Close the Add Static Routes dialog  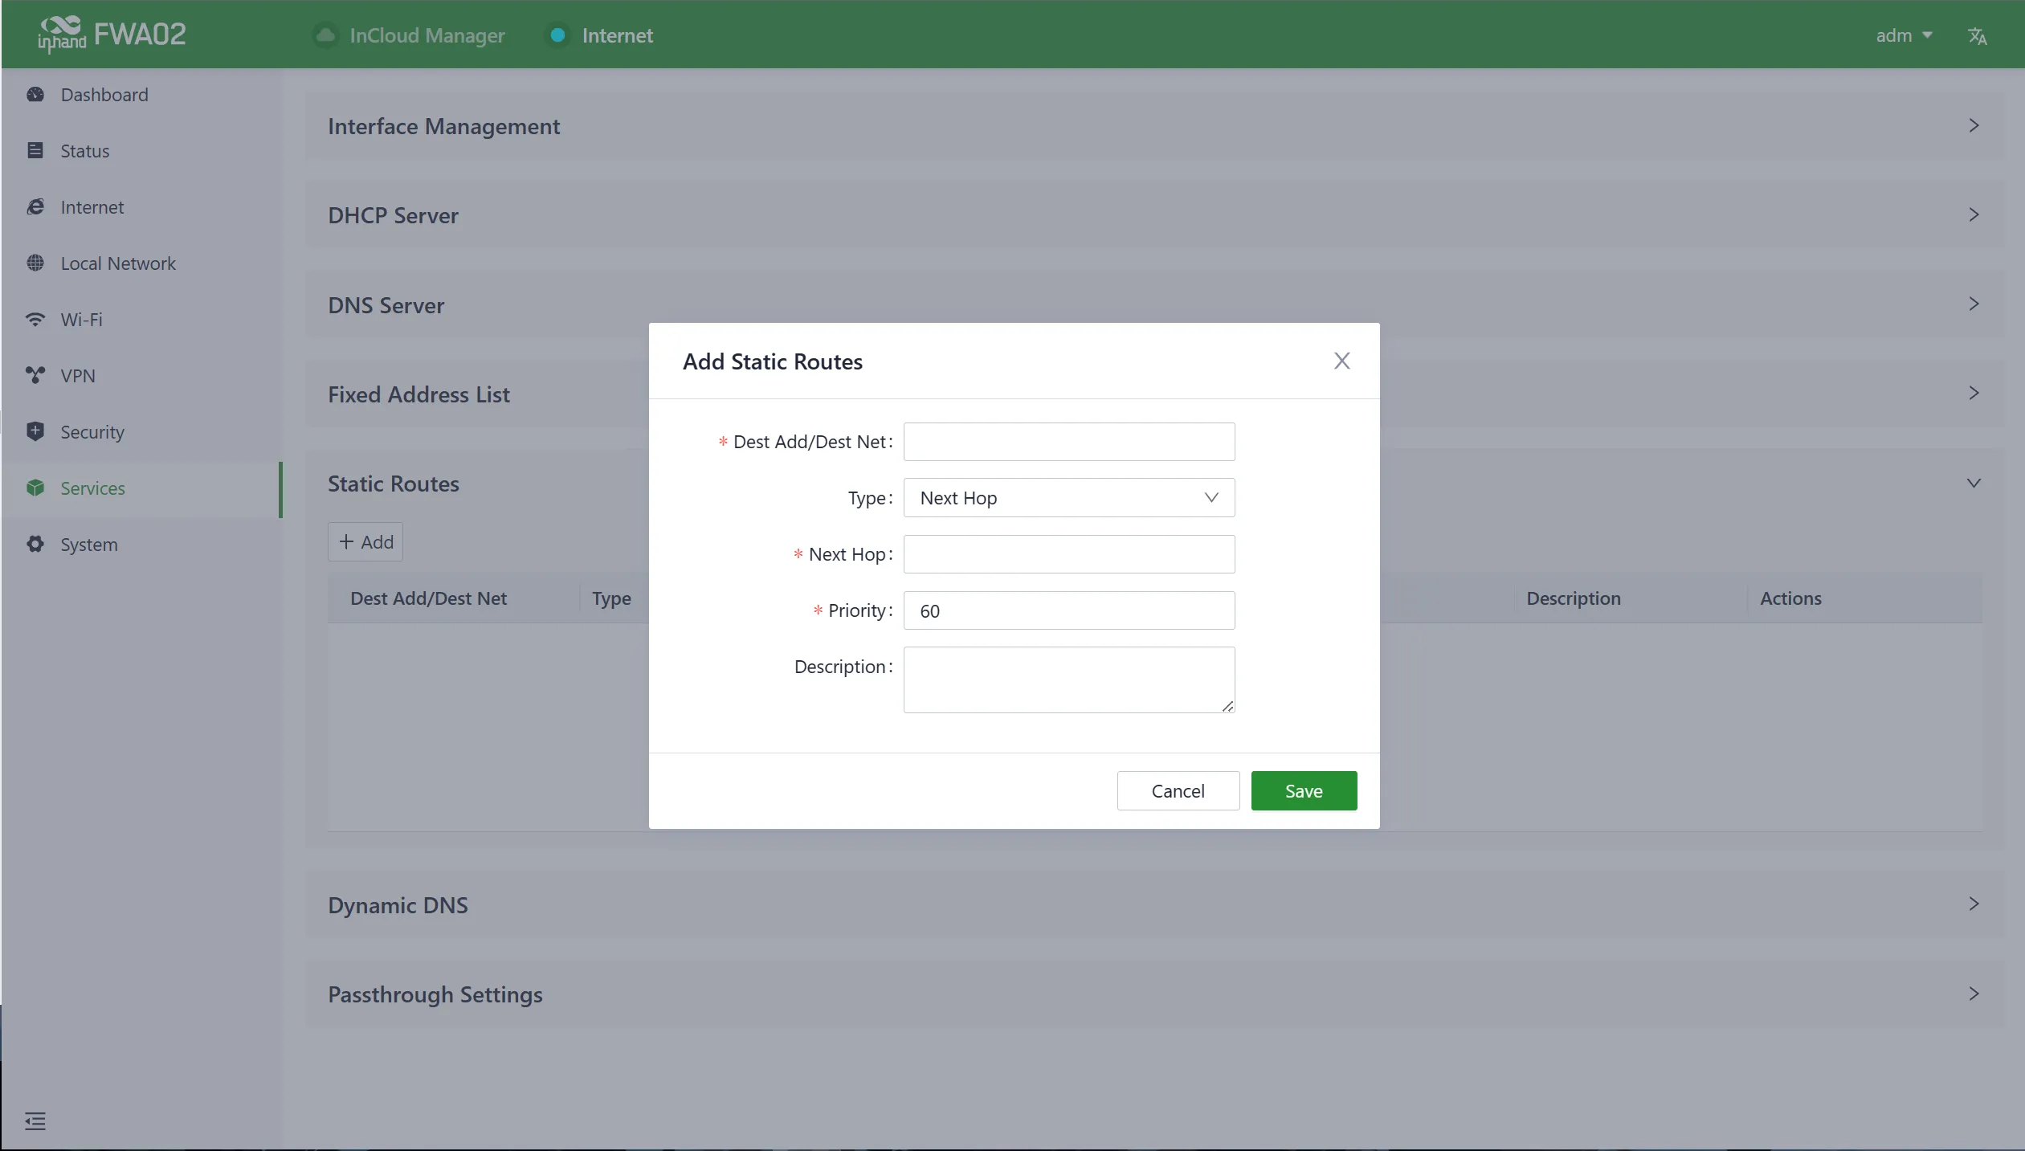point(1341,361)
